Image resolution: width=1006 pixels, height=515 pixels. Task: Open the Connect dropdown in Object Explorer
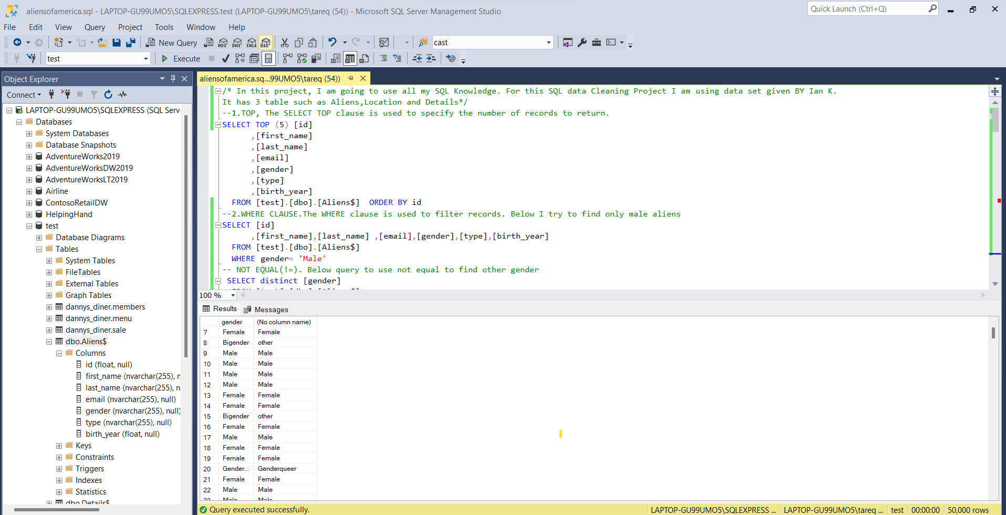[23, 95]
